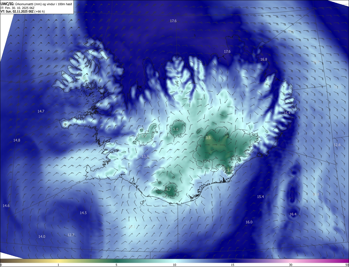Click the 50 label on the color scale
The height and width of the screenshot is (267, 349).
347,265
